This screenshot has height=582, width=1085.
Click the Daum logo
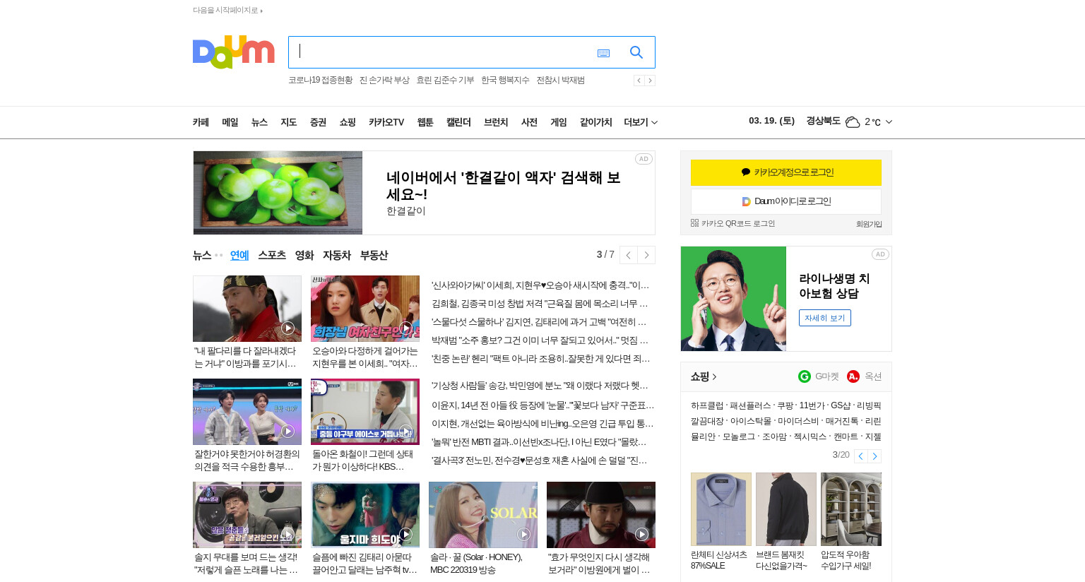pos(233,52)
